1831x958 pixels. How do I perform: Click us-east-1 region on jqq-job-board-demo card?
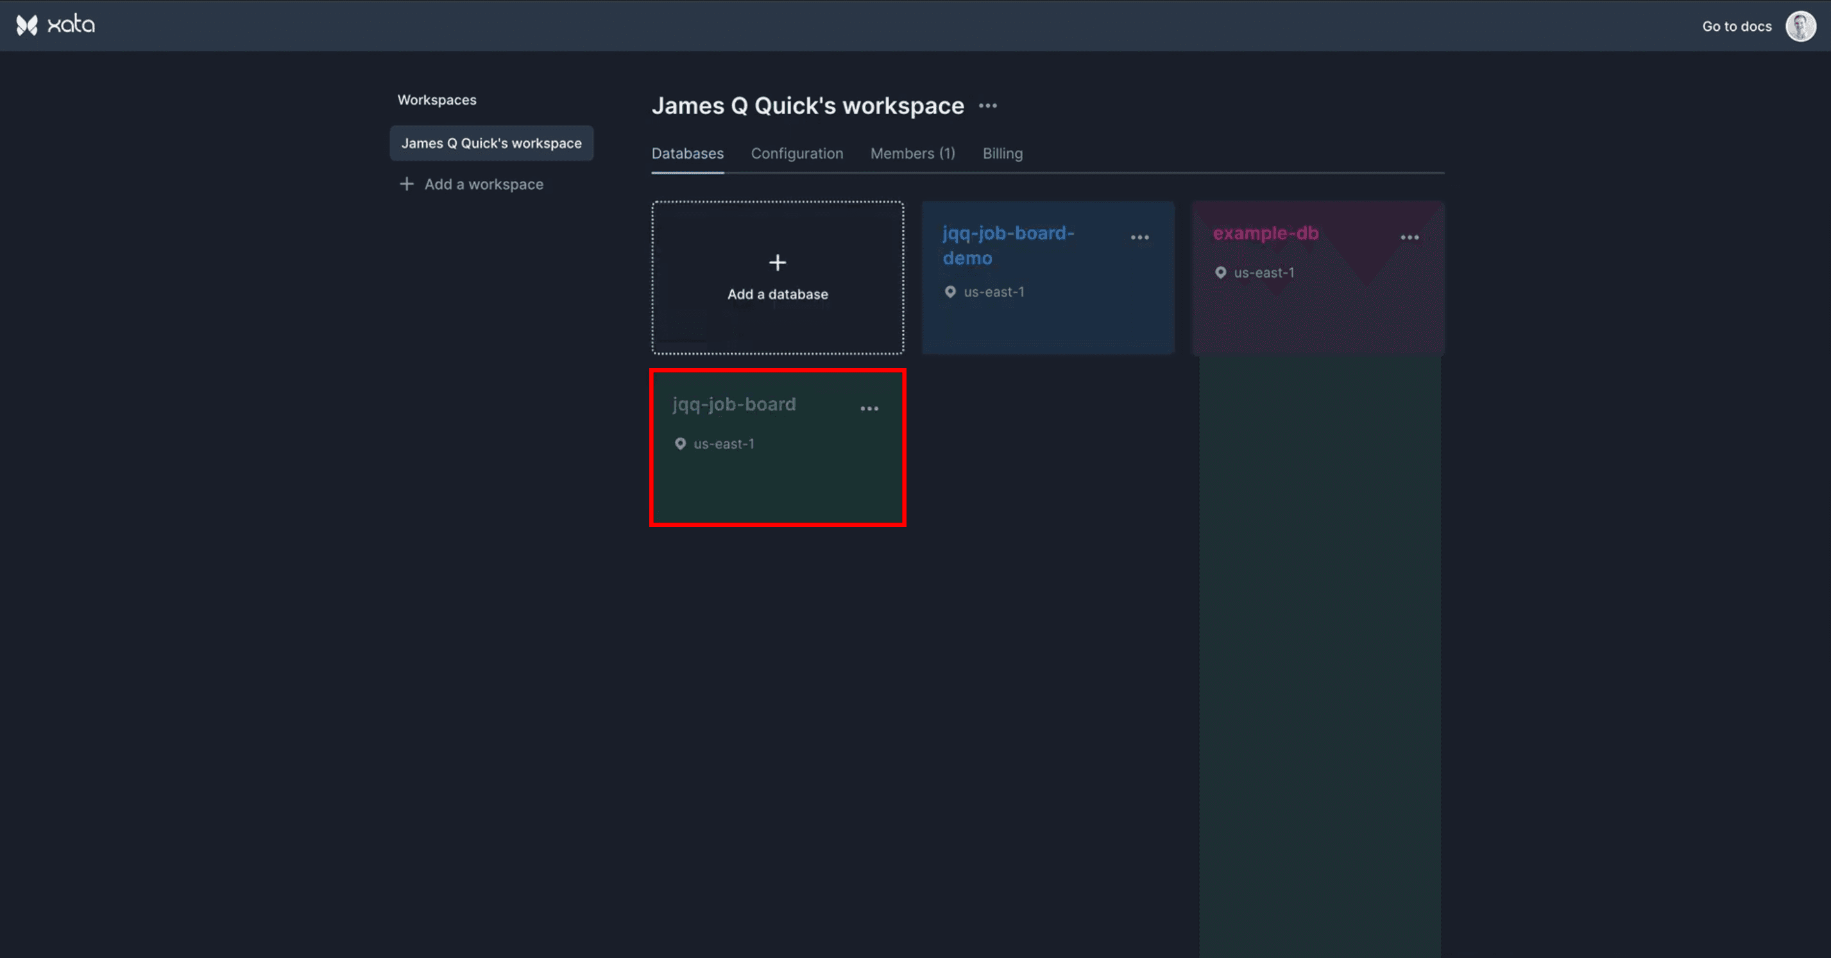994,292
